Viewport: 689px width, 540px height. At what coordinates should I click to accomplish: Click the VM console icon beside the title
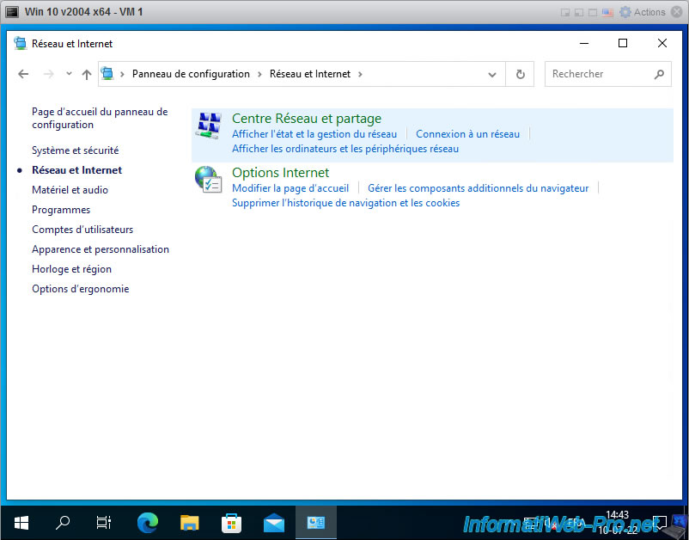click(x=12, y=12)
